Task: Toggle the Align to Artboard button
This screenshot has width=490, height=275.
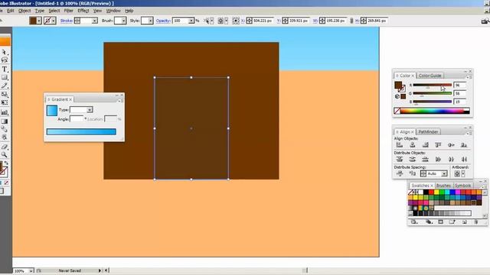Action: [457, 173]
